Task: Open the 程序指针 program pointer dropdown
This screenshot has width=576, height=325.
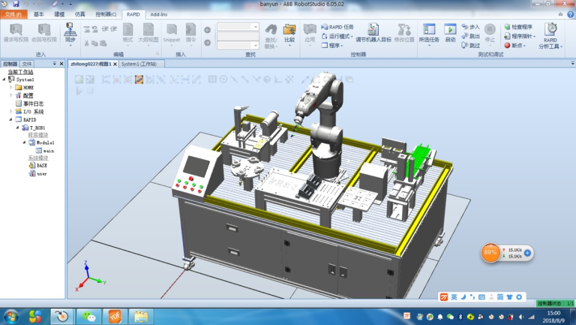Action: click(520, 36)
